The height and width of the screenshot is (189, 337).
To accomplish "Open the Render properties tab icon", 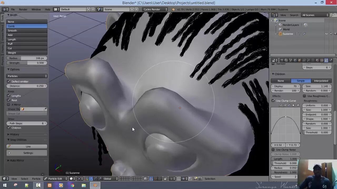I will pyautogui.click(x=282, y=60).
